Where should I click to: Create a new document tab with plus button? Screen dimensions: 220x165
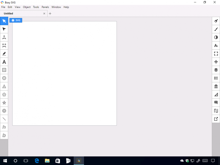click(50, 13)
